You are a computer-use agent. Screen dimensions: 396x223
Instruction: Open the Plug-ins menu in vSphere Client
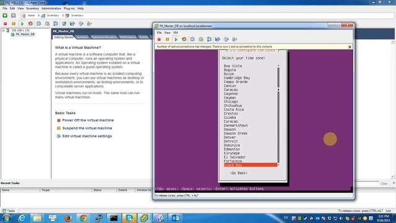click(69, 8)
